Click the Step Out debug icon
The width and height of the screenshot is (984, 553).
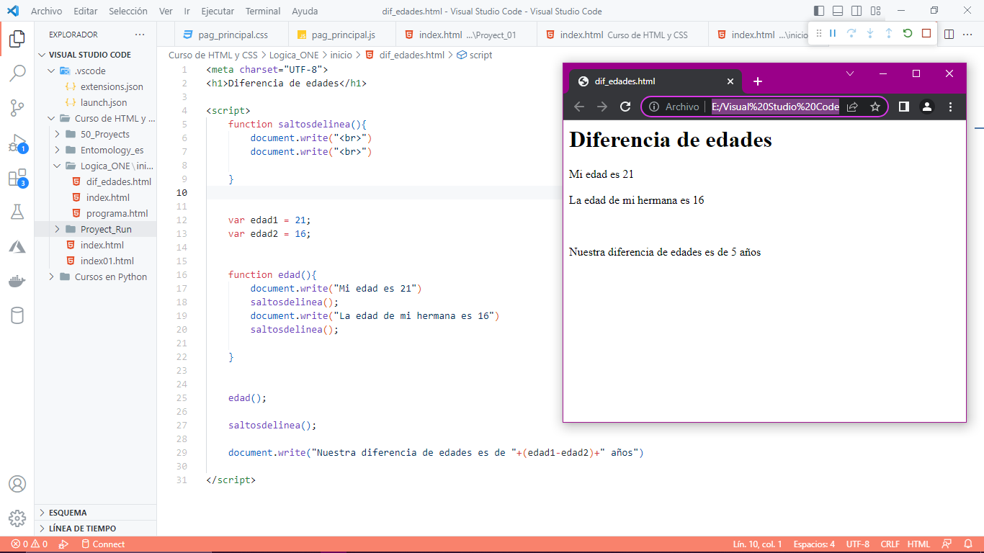tap(889, 33)
